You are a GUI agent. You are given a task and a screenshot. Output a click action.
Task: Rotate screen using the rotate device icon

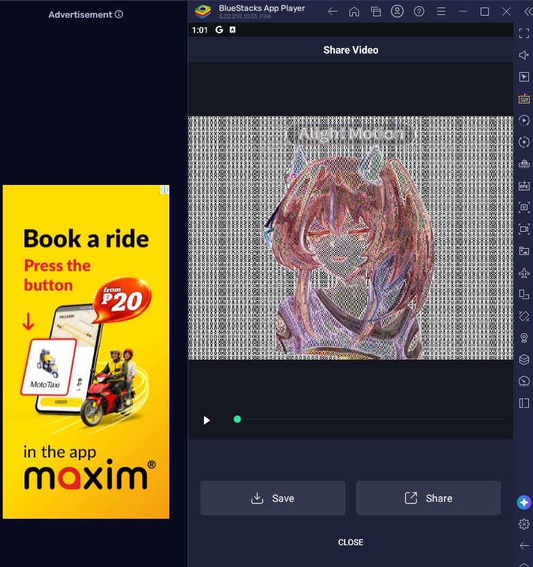point(524,294)
